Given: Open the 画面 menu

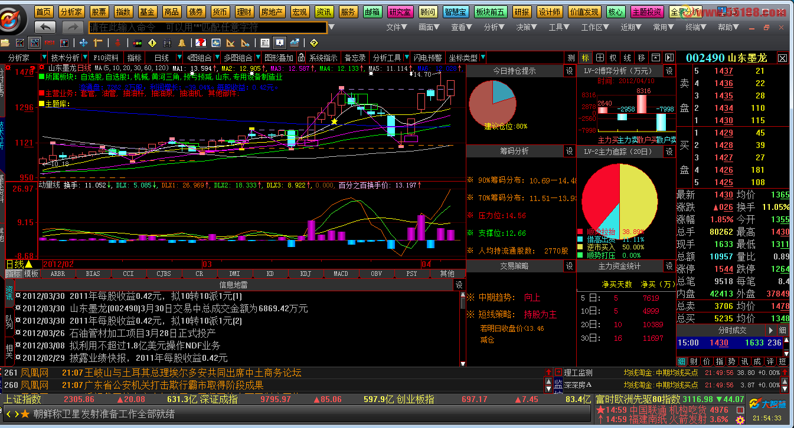Looking at the screenshot, I should point(430,27).
